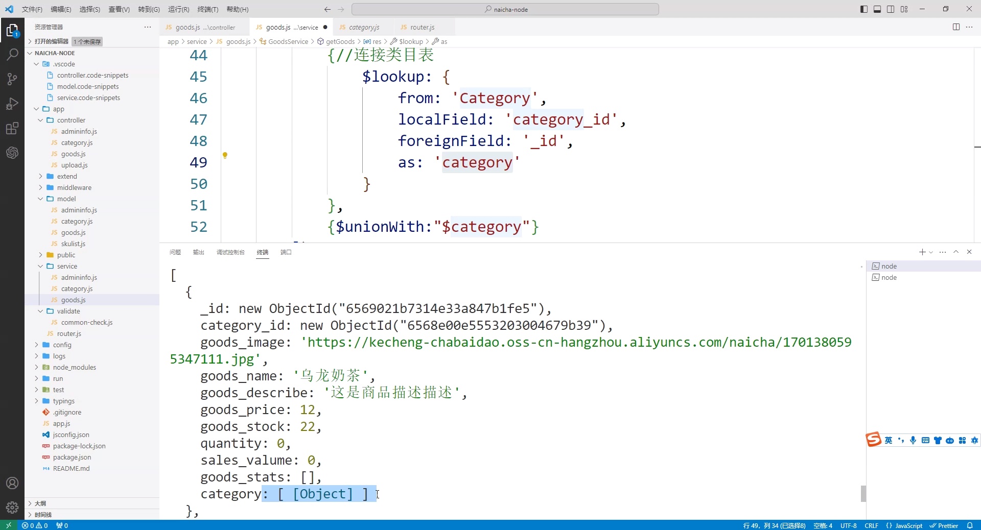Toggle the primary sidebar visibility
Image resolution: width=981 pixels, height=530 pixels.
864,9
